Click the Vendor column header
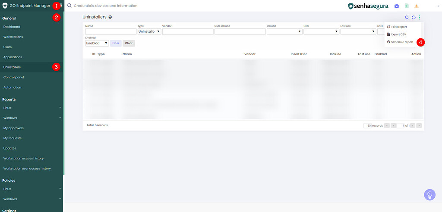 point(250,54)
